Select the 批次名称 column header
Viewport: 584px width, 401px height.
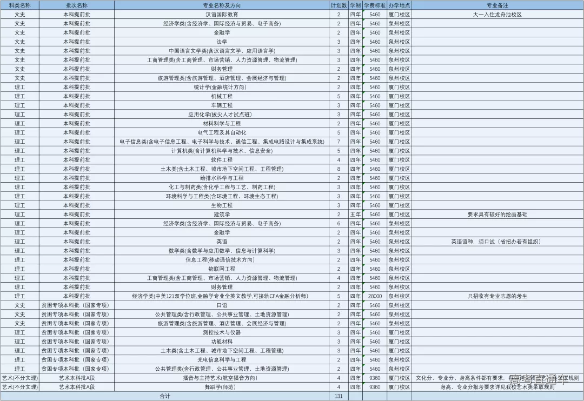pyautogui.click(x=76, y=5)
